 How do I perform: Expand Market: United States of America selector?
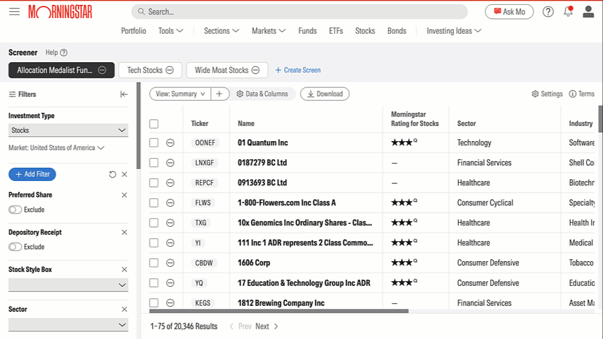[56, 148]
